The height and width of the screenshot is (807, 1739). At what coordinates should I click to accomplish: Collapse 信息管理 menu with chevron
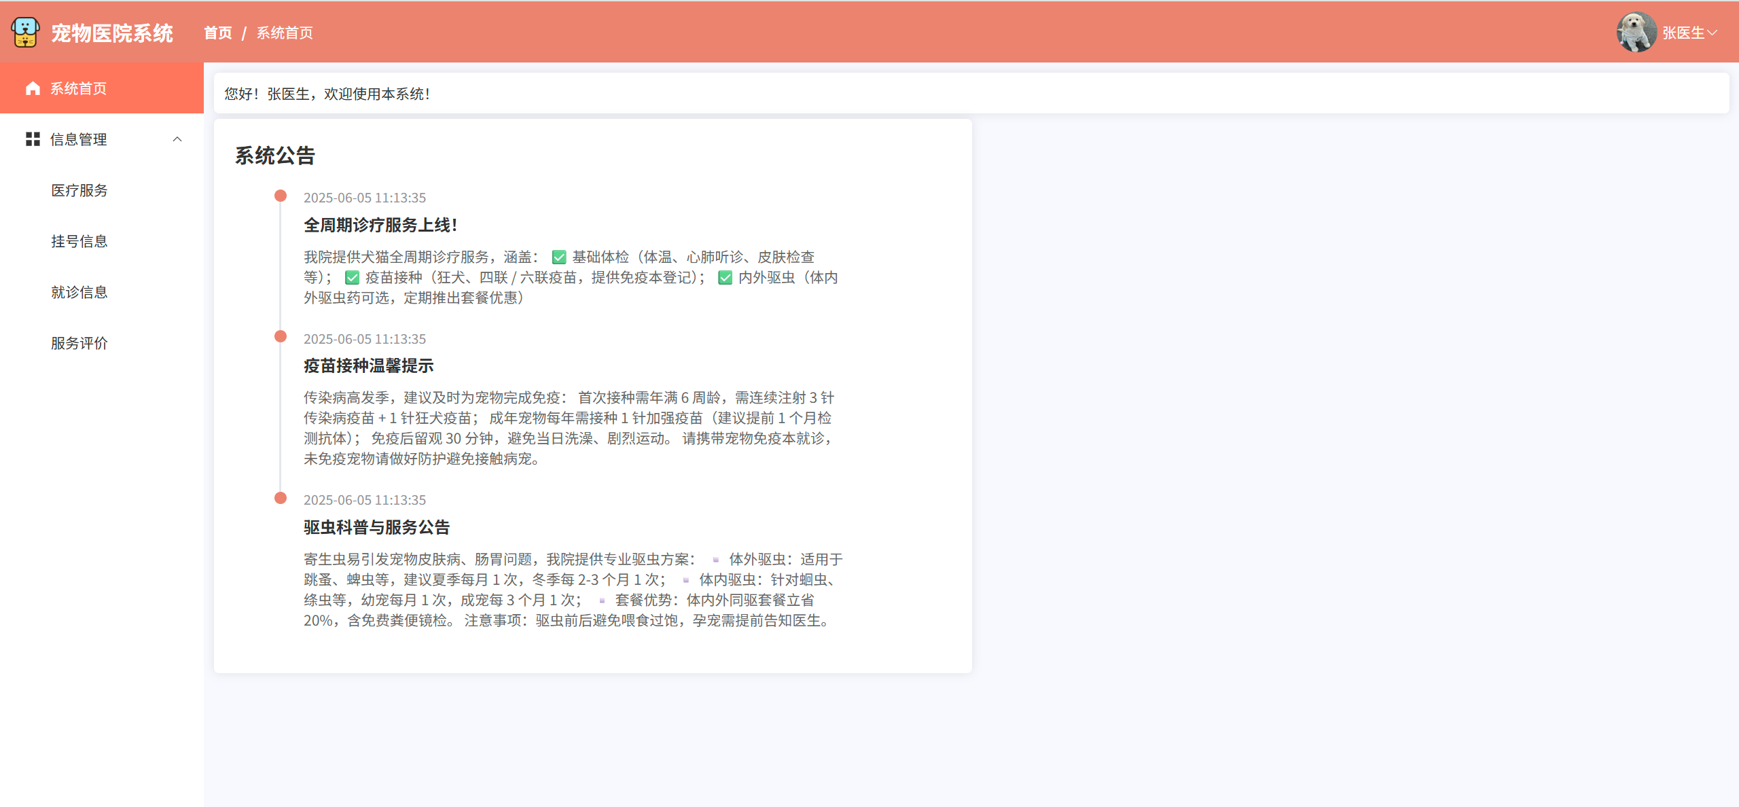pyautogui.click(x=177, y=139)
